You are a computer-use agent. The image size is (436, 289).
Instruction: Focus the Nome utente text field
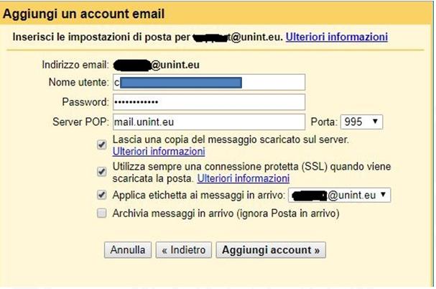point(209,83)
